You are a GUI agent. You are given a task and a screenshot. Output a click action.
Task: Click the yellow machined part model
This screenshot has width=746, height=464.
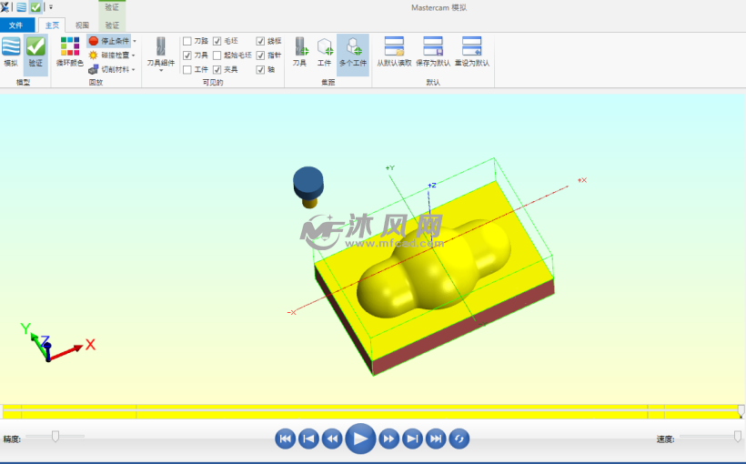[x=434, y=278]
